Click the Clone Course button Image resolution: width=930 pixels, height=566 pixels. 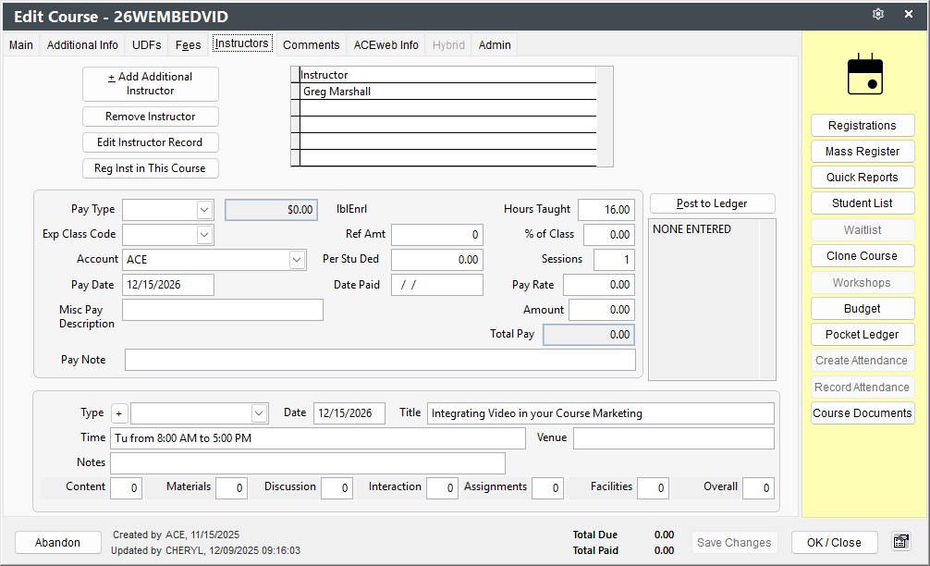863,256
